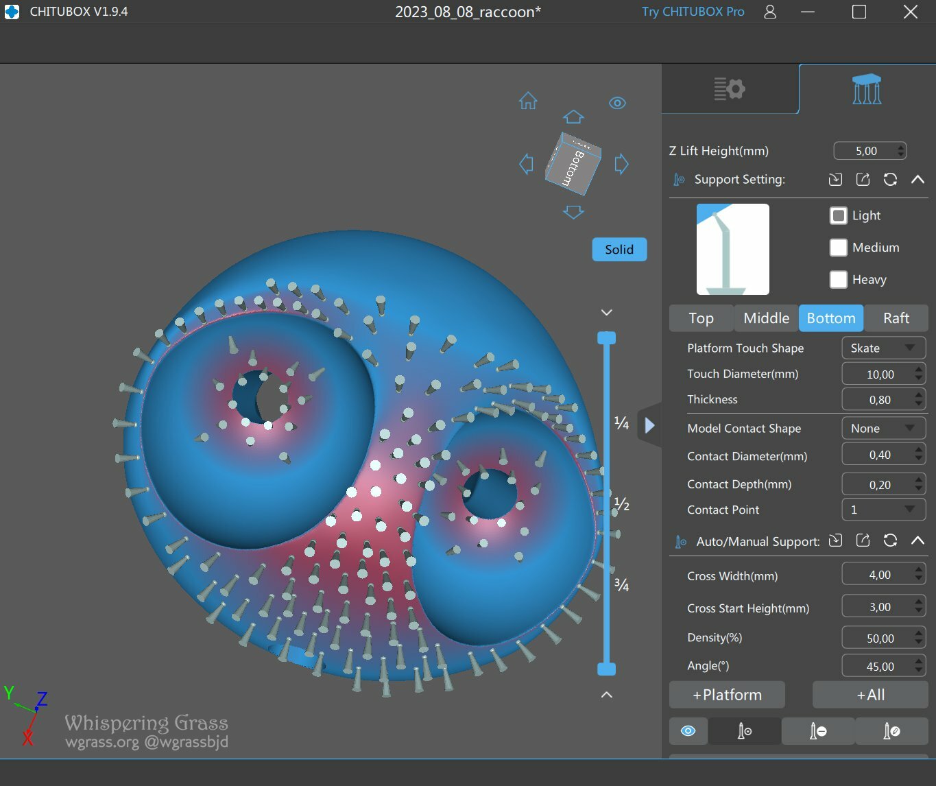This screenshot has width=936, height=786.
Task: Edit Contact Diameter value field
Action: click(883, 454)
